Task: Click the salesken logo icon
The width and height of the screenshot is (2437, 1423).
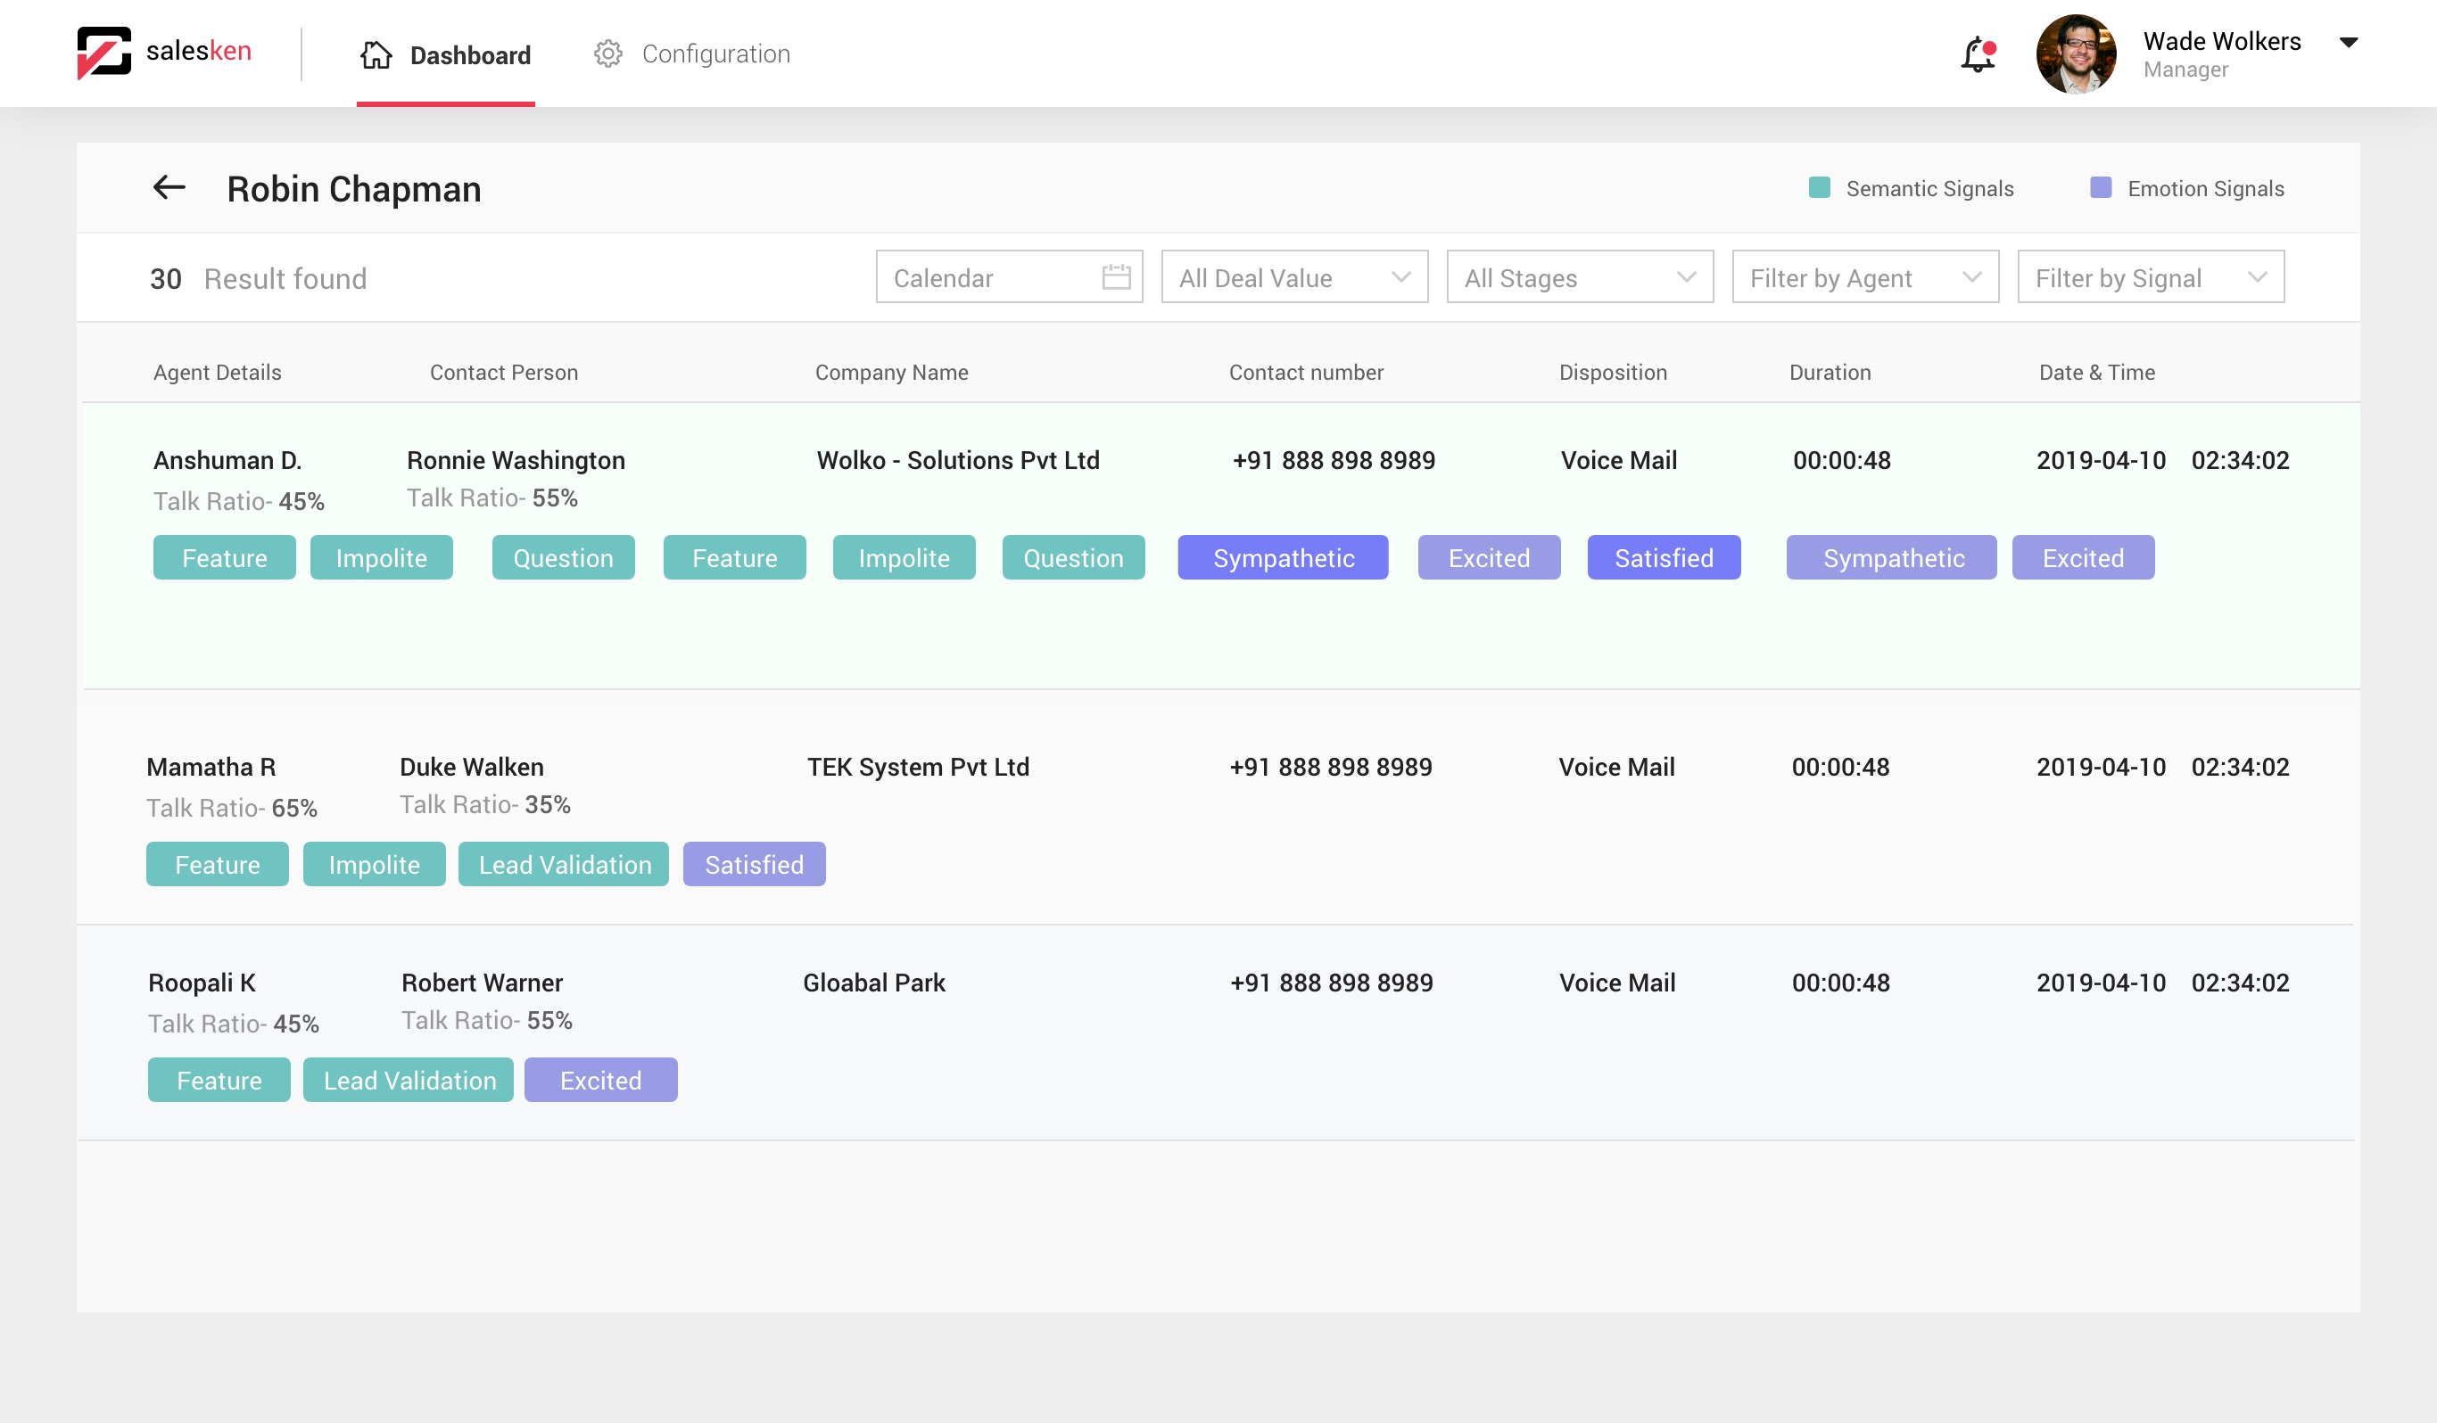Action: coord(103,53)
